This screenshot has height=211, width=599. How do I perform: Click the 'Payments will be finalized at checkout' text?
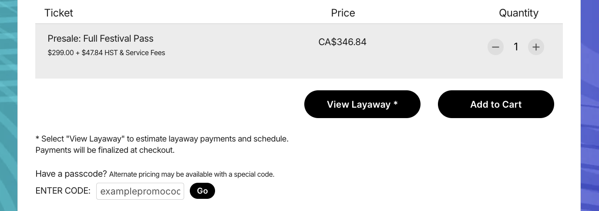(x=105, y=150)
